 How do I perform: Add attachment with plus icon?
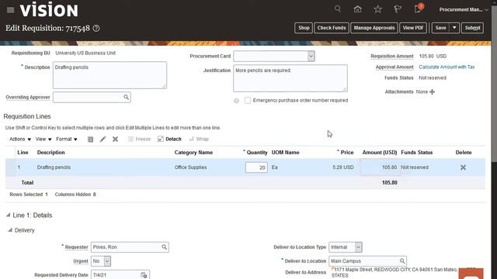(432, 91)
